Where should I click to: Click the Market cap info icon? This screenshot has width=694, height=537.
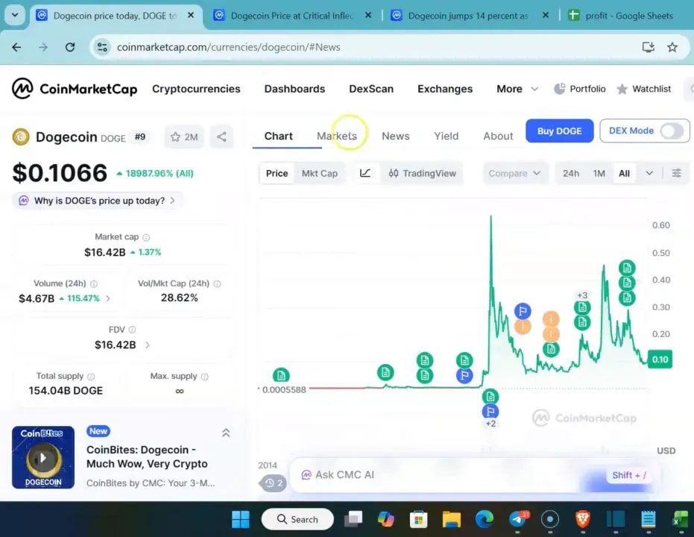pos(146,237)
